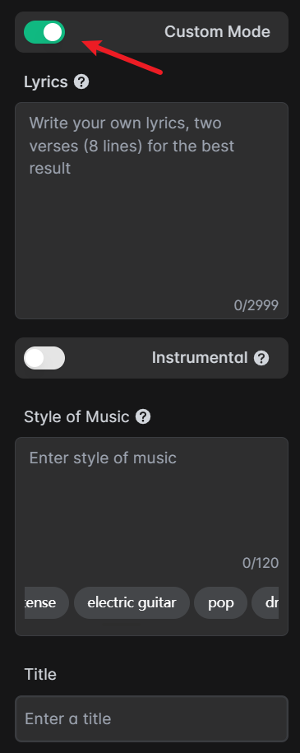
Task: Click the Style of Music heading
Action: coord(76,416)
